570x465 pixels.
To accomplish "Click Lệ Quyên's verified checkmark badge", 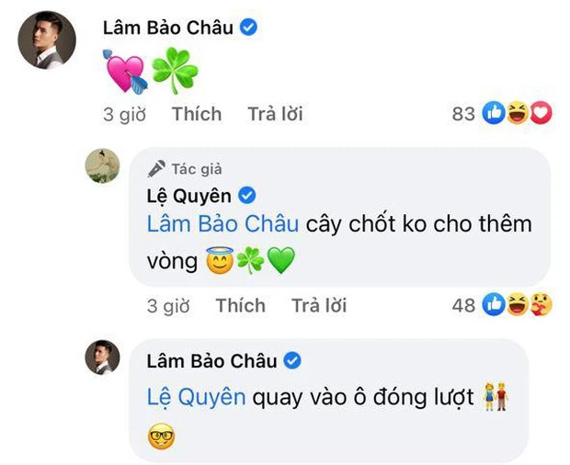I will tap(246, 196).
